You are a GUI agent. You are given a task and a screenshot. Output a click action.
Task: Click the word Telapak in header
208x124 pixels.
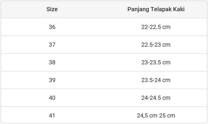click(x=161, y=9)
